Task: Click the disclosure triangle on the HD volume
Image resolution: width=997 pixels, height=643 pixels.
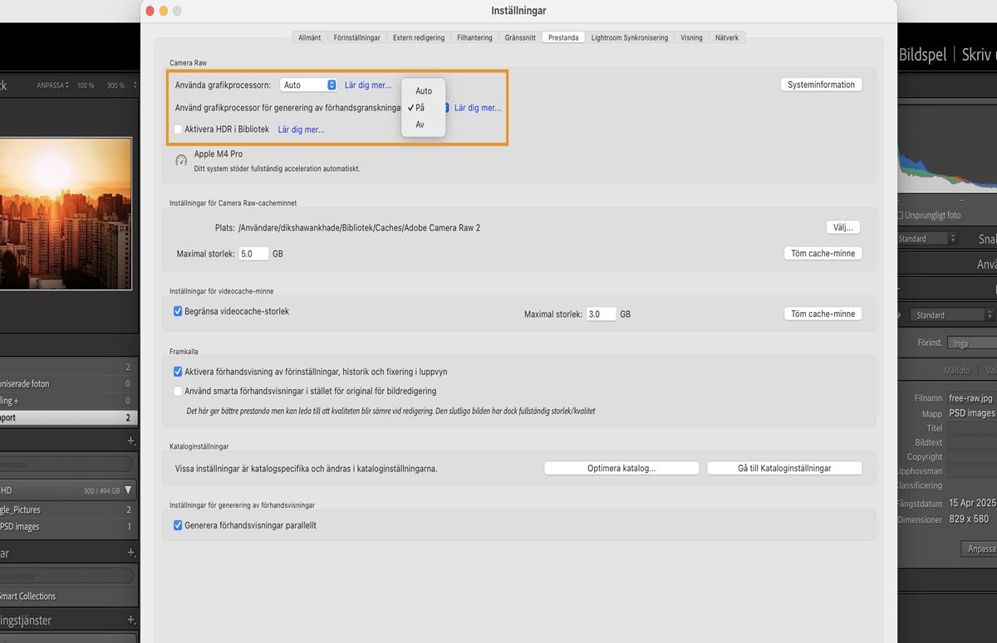Action: (x=129, y=490)
